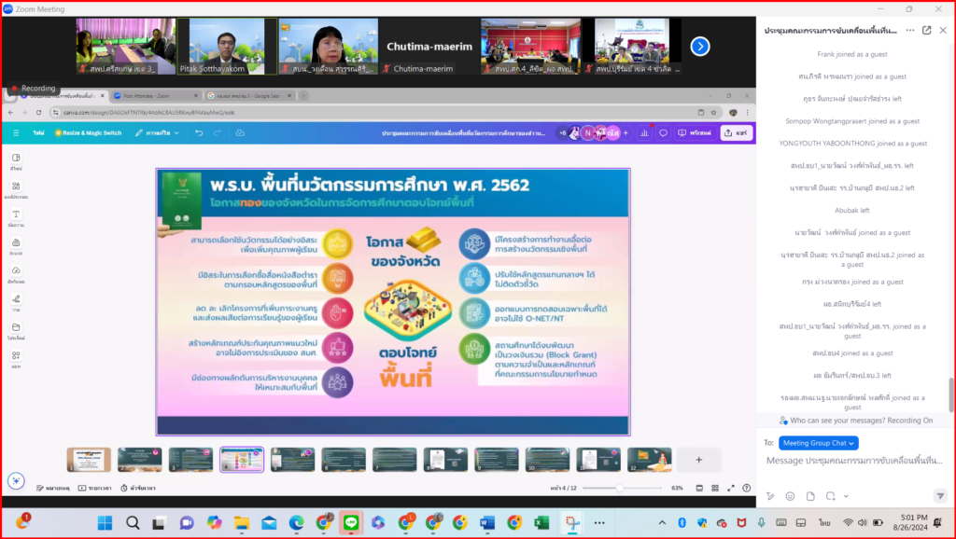Pop out the chat panel
The height and width of the screenshot is (539, 956).
point(926,30)
